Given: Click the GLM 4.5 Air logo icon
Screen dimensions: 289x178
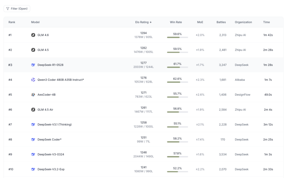Looking at the screenshot, I should click(33, 110).
